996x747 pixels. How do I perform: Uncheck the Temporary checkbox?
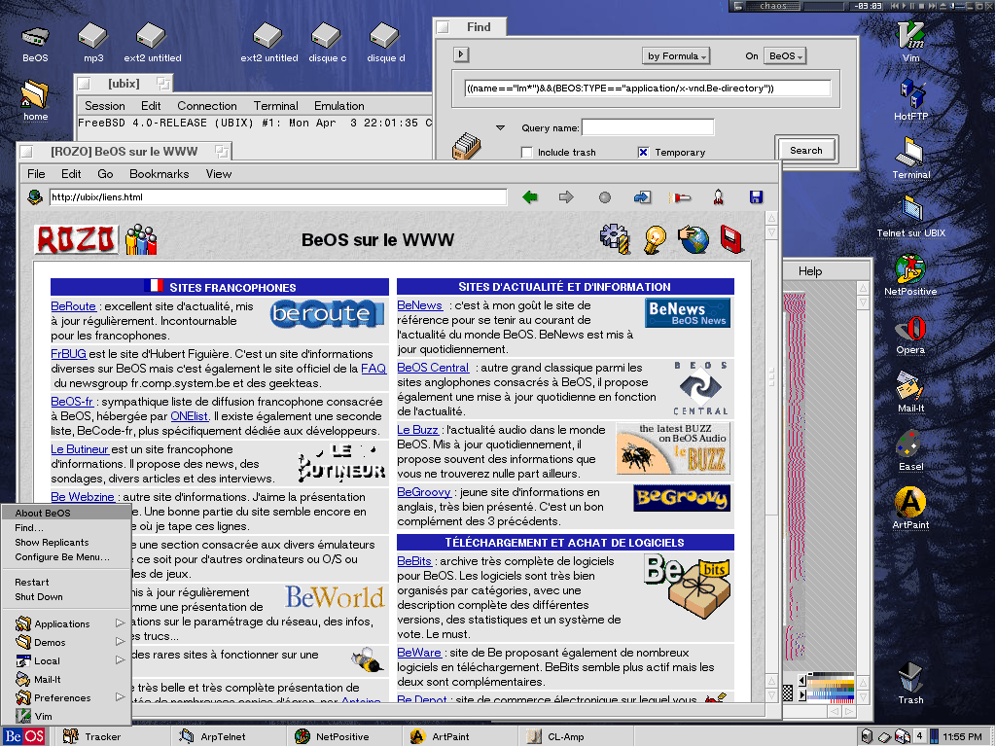[644, 153]
